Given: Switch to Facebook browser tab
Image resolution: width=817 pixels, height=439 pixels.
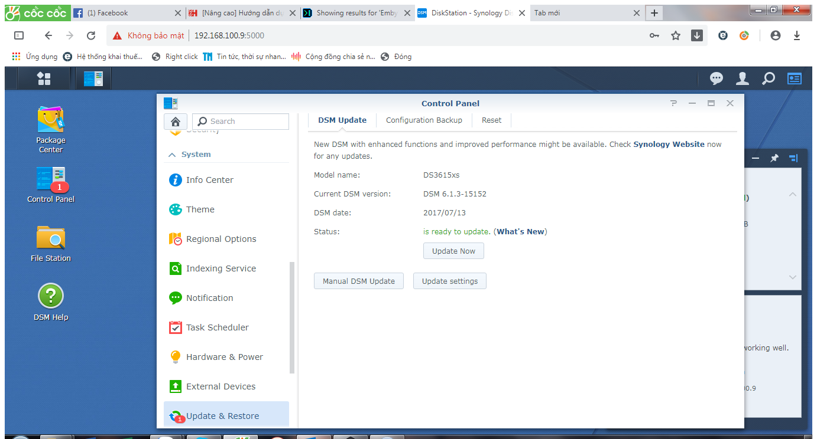Looking at the screenshot, I should pyautogui.click(x=128, y=12).
